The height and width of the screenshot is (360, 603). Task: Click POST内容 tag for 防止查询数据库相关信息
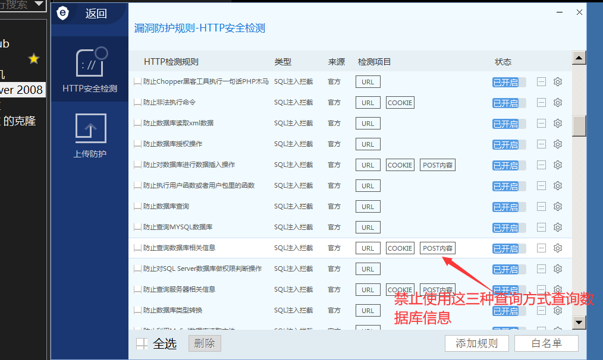437,248
